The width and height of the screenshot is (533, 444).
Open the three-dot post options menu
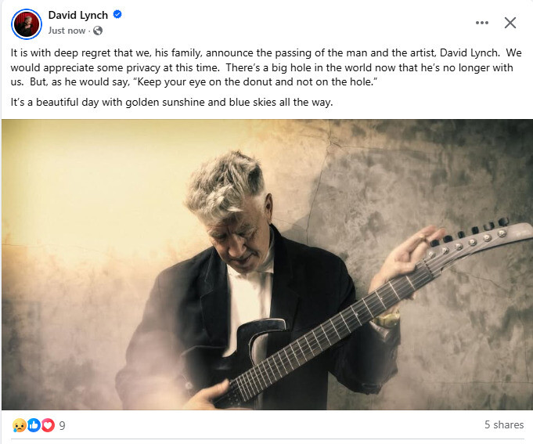click(x=482, y=23)
